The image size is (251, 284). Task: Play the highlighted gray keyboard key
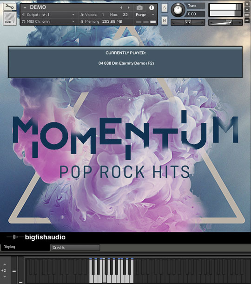[x=104, y=278]
